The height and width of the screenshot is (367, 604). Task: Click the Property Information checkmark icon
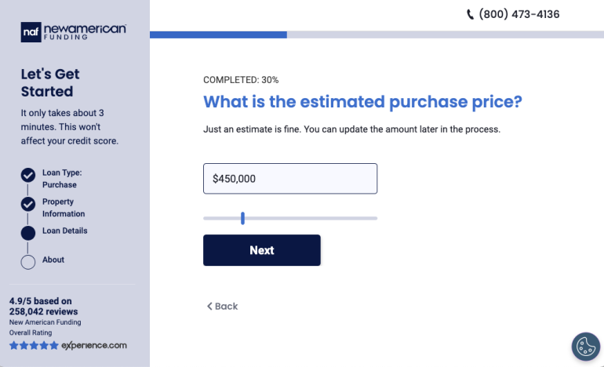[28, 204]
